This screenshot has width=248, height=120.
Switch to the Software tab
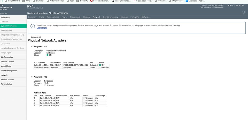tap(145, 17)
